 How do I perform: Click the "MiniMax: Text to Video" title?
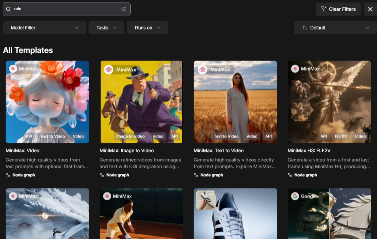[219, 151]
